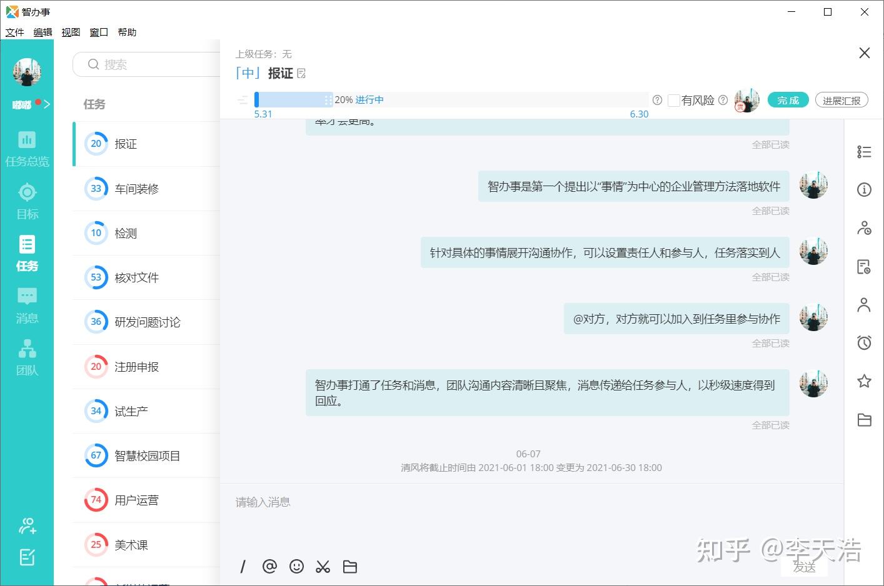Viewport: 884px width, 586px height.
Task: Mention someone with the @ icon
Action: pos(269,567)
